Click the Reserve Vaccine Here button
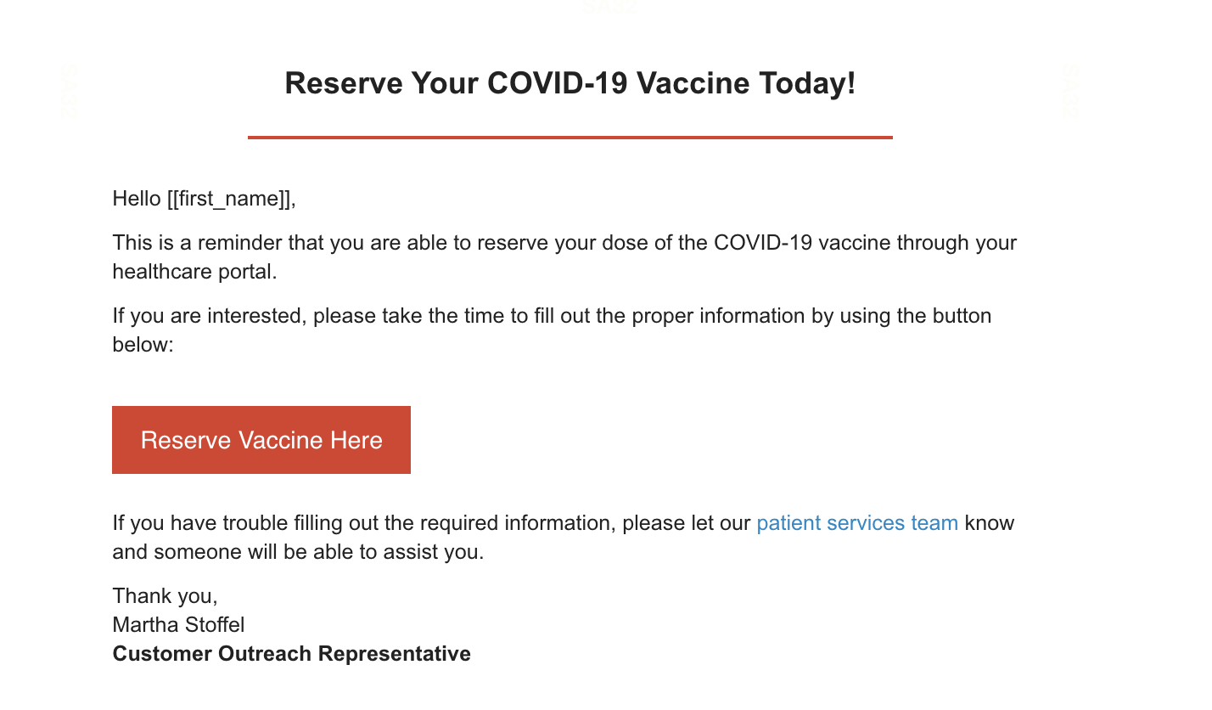The width and height of the screenshot is (1212, 710). (261, 440)
